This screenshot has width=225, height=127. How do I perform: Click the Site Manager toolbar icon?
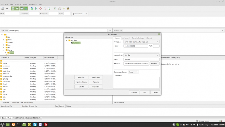(2, 9)
